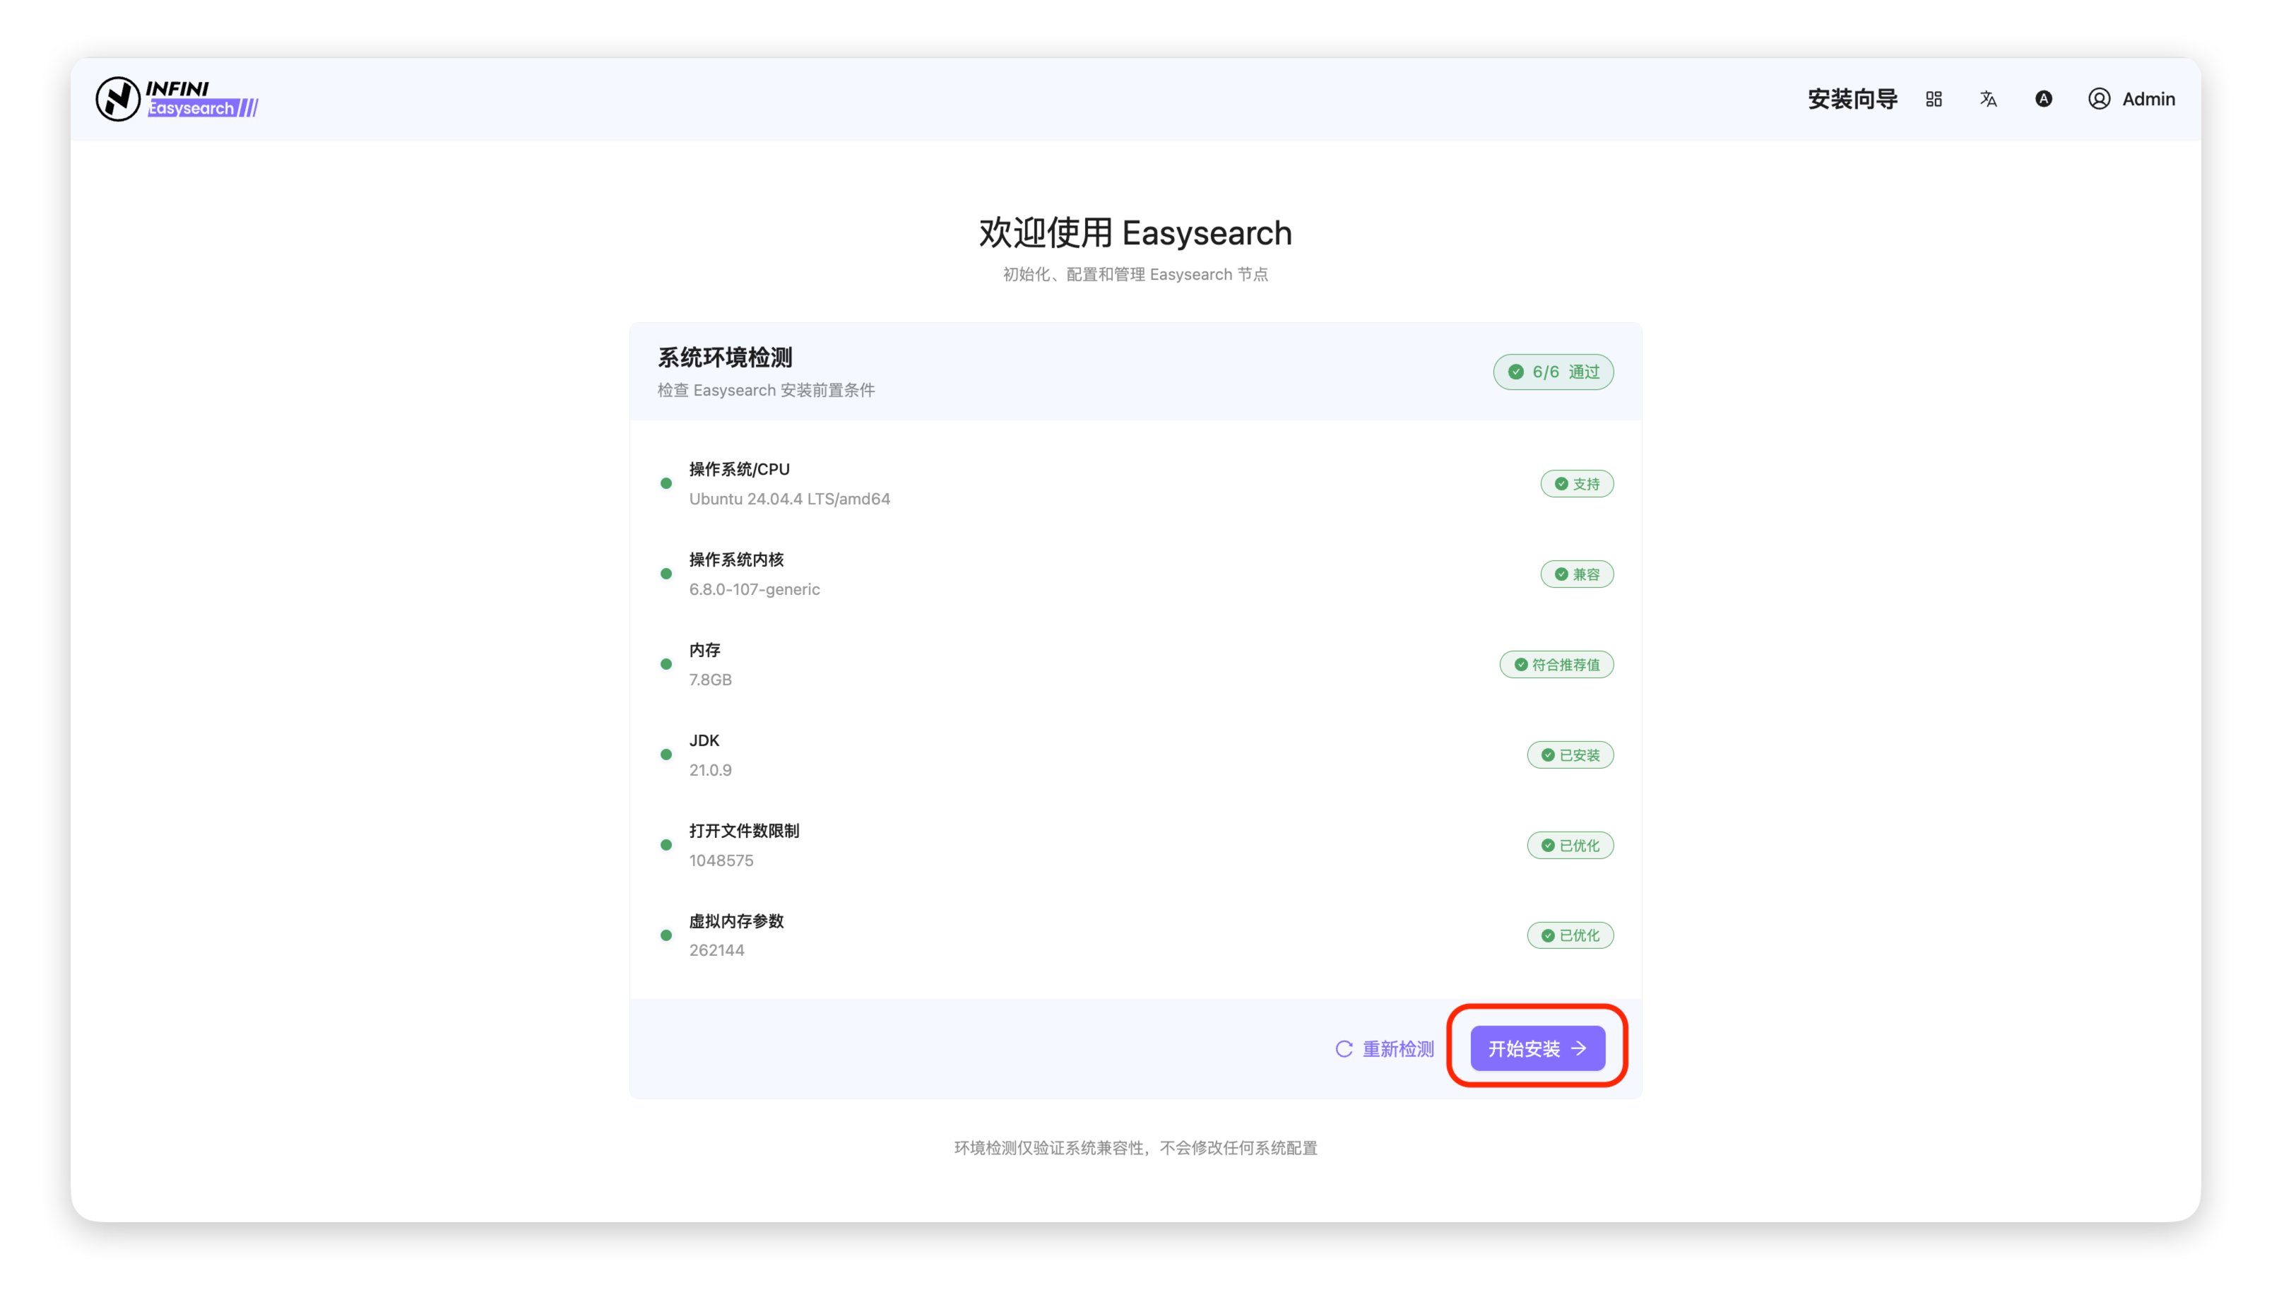Click the 安装向导 header title
Image resolution: width=2272 pixels, height=1307 pixels.
[x=1852, y=99]
